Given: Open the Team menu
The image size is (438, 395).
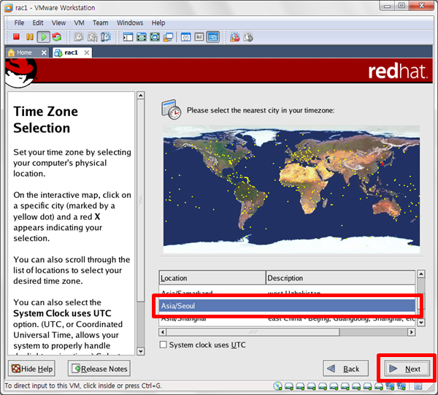Looking at the screenshot, I should 100,23.
